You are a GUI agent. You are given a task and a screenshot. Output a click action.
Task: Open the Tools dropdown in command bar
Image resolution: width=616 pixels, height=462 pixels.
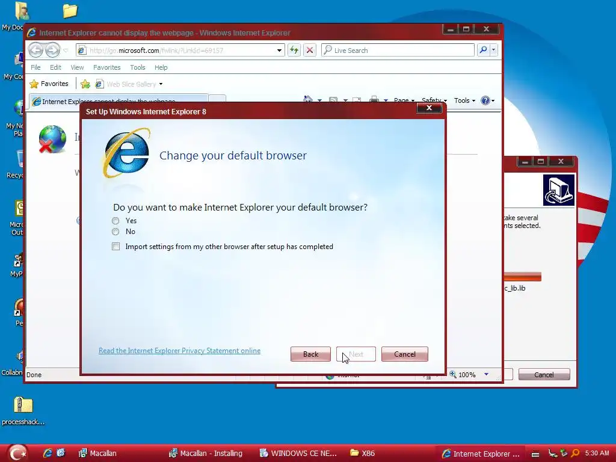464,100
